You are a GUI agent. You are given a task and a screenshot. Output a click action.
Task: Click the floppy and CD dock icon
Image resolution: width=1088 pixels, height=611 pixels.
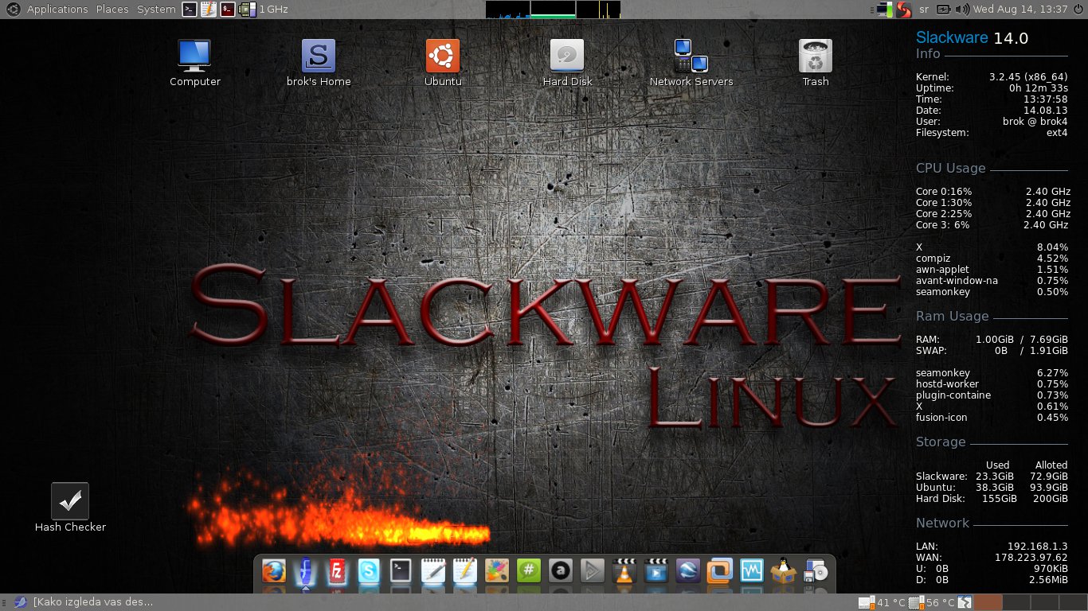pyautogui.click(x=816, y=571)
